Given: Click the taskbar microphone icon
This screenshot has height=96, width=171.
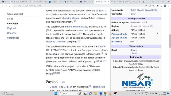Looking at the screenshot, I should click(142, 93).
